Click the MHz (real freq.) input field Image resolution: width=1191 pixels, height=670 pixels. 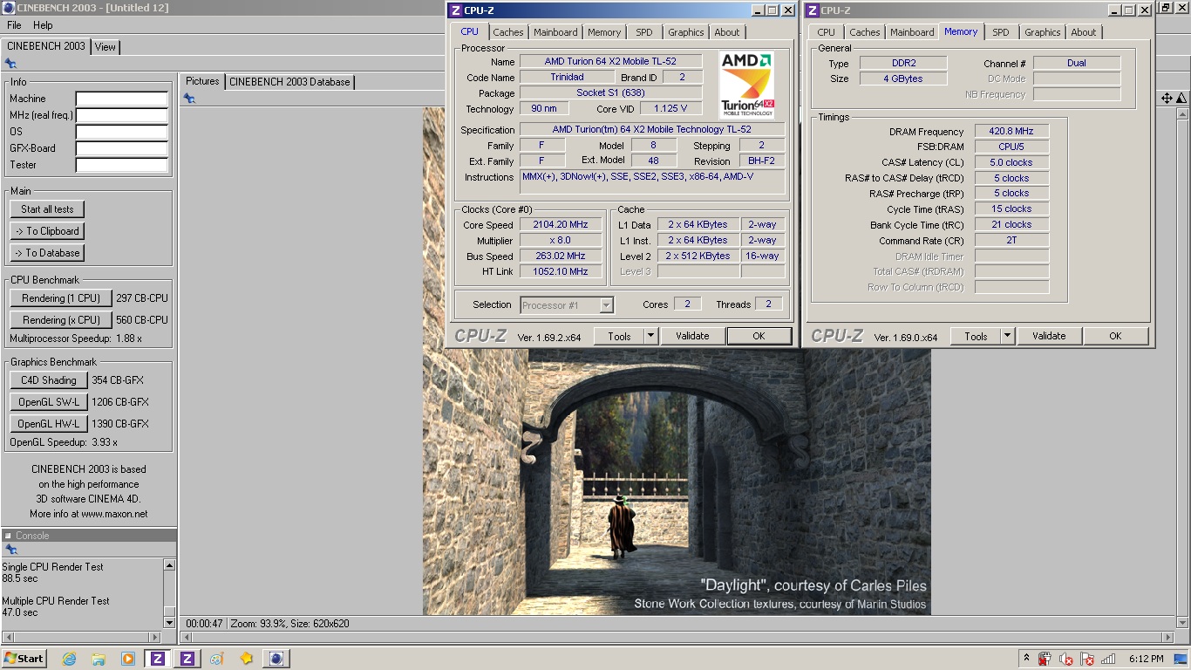[121, 115]
